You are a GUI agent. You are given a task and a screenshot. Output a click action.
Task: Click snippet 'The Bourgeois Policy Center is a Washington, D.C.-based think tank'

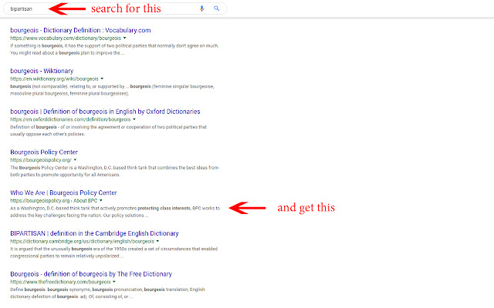tap(114, 171)
